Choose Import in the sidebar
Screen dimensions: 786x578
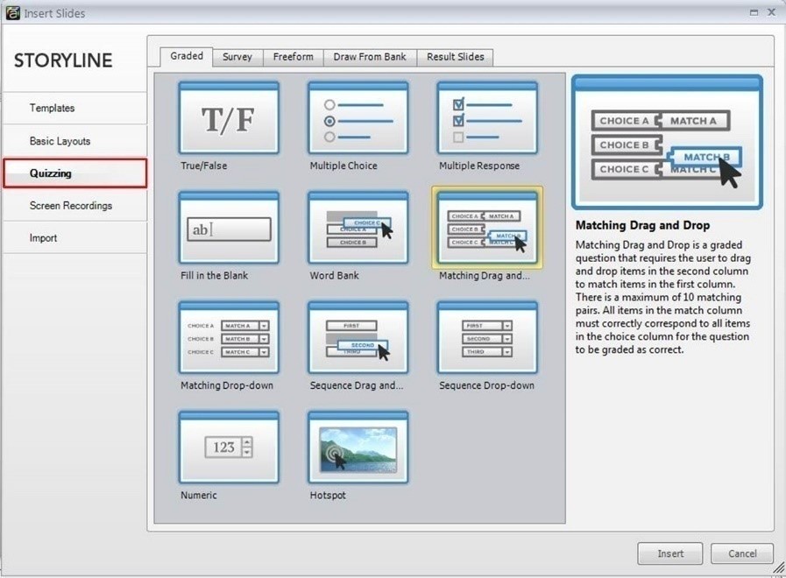pos(74,238)
